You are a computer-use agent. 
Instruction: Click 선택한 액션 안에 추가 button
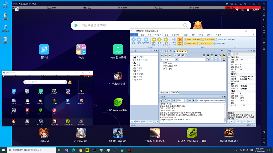(x=225, y=39)
